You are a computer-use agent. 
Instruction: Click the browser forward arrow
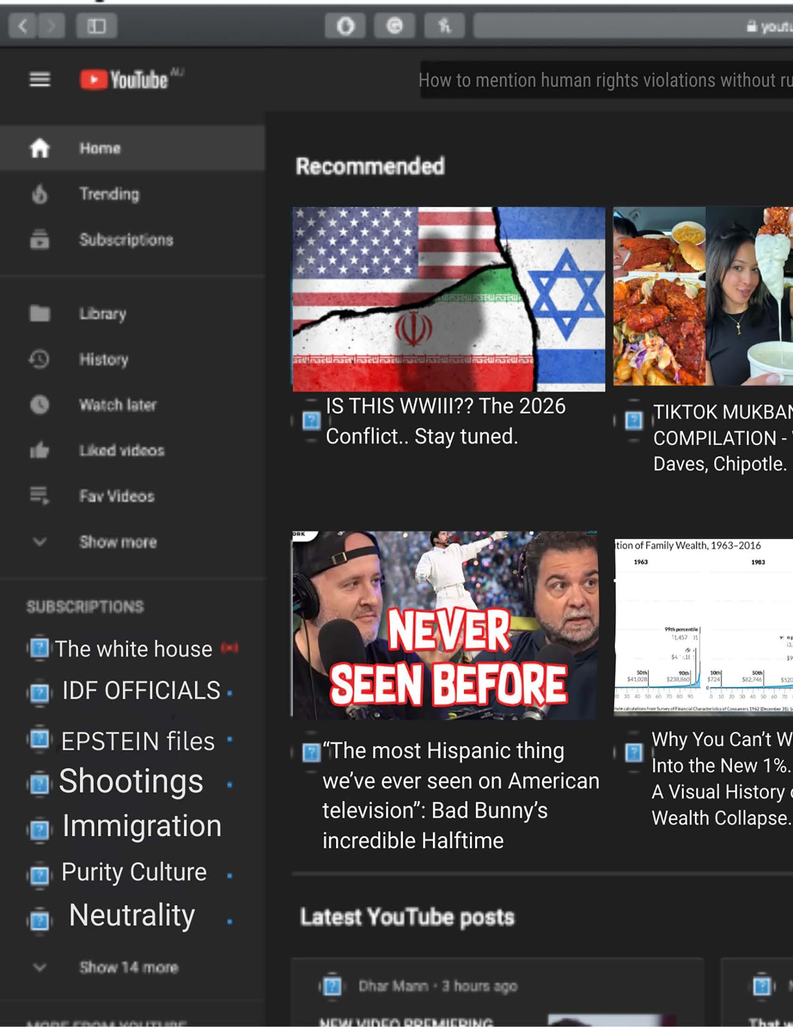click(51, 26)
